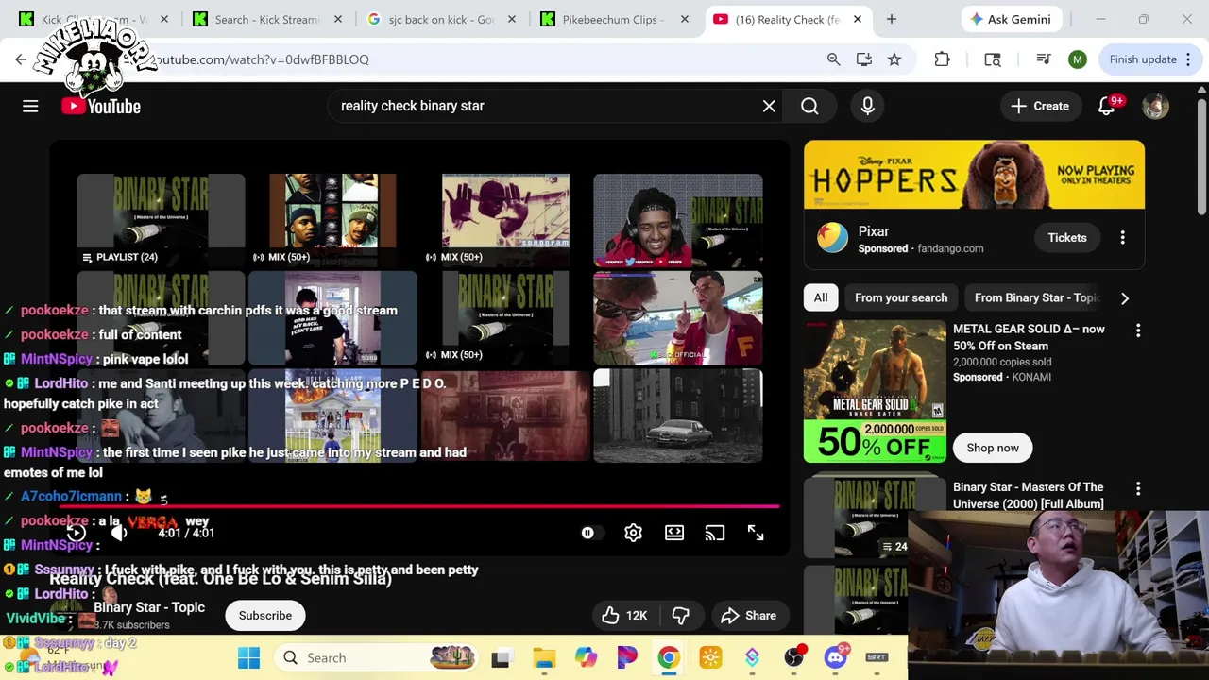Screen dimensions: 1209x680
Task: Subscribe to Binary Star - Topic
Action: 265,615
